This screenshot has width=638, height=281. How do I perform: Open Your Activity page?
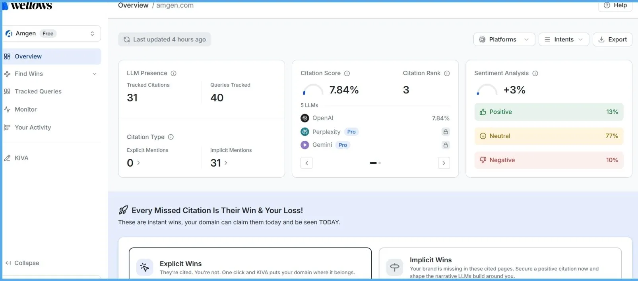(x=52, y=128)
